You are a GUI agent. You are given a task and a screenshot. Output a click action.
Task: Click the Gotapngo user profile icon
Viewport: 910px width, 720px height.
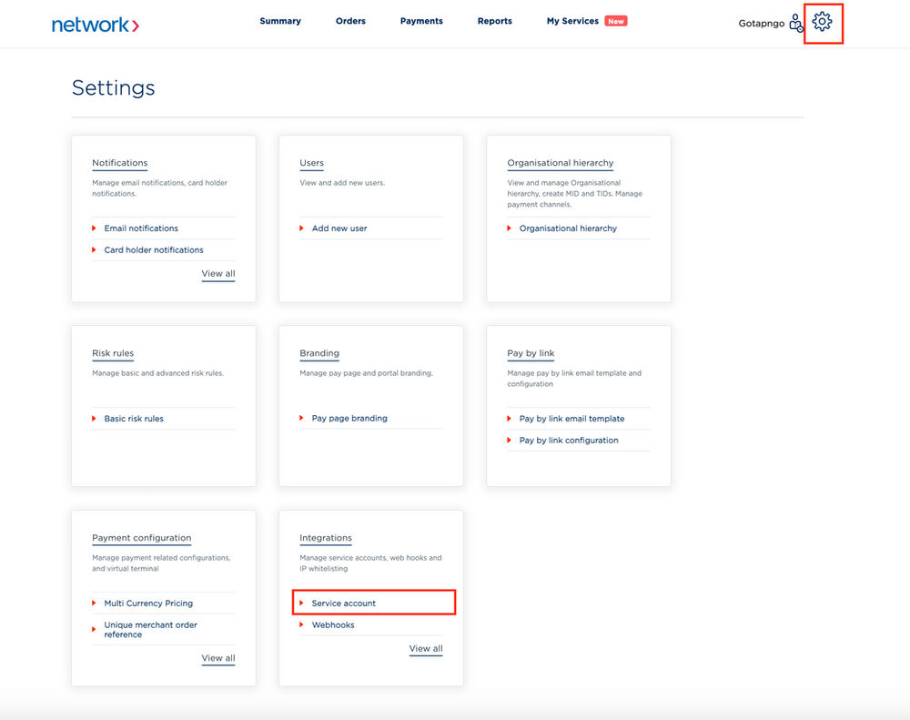tap(796, 24)
